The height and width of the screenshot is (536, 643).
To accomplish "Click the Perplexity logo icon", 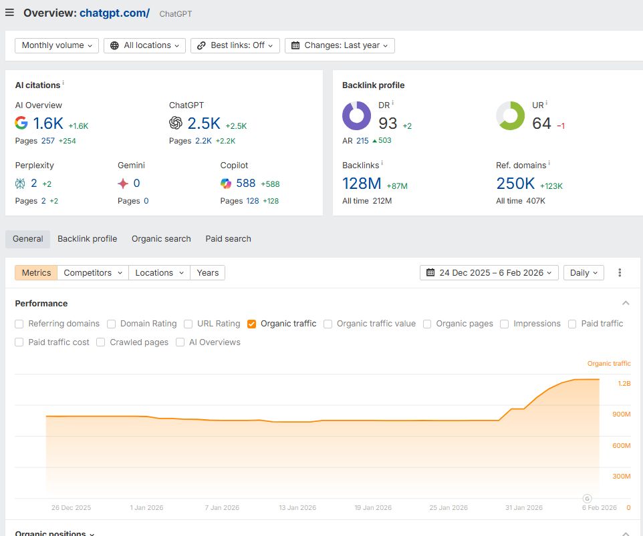I will (x=20, y=184).
